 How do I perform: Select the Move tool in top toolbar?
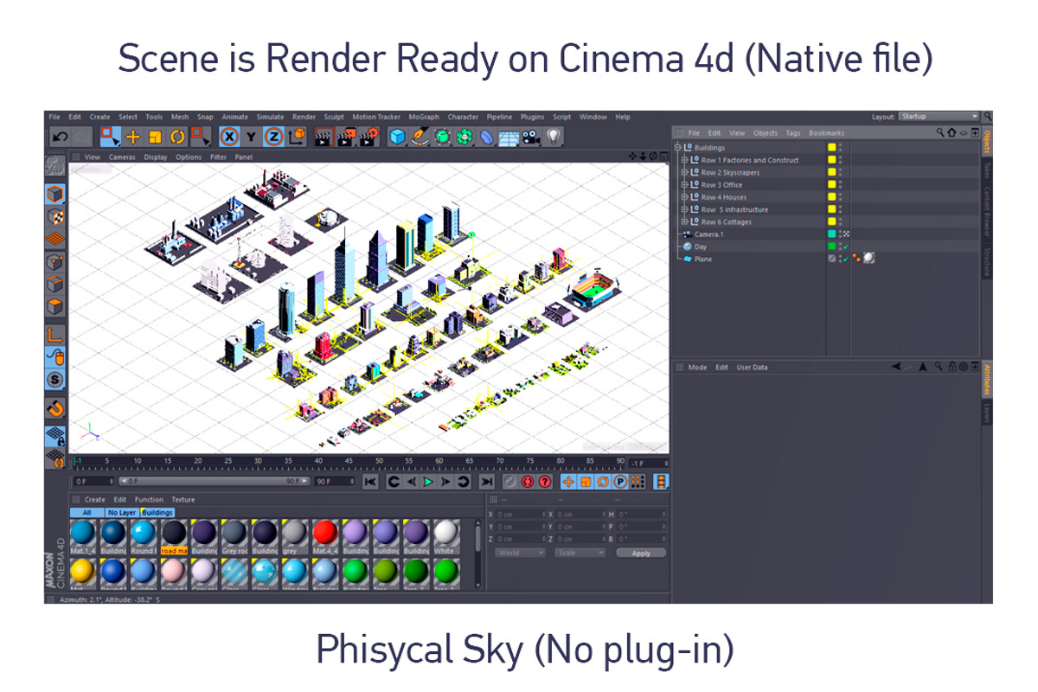tap(132, 137)
